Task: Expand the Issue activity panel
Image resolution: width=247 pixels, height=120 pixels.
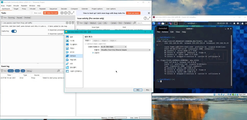Action: pos(149,18)
